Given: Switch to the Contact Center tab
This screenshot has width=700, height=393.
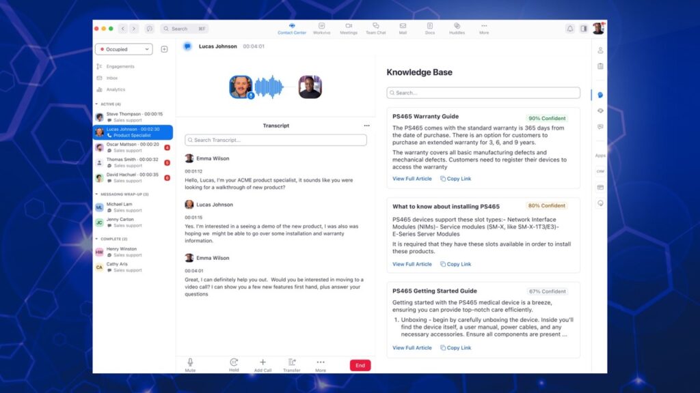Looking at the screenshot, I should (292, 28).
